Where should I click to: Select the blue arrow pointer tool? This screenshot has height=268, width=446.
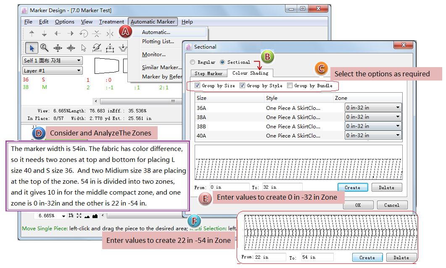point(31,47)
